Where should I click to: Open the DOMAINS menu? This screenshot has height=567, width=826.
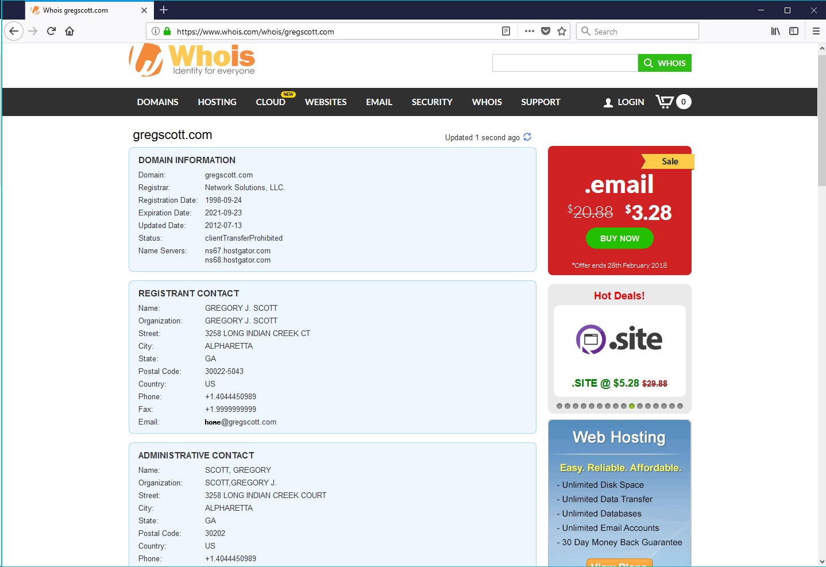157,102
